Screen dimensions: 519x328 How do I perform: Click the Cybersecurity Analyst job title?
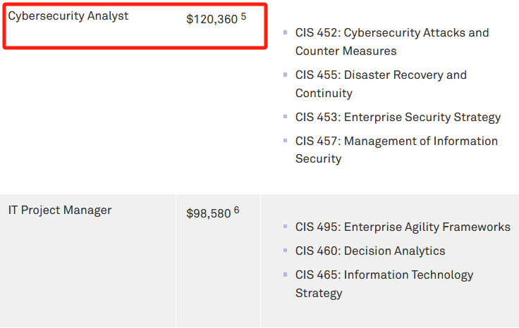[68, 16]
